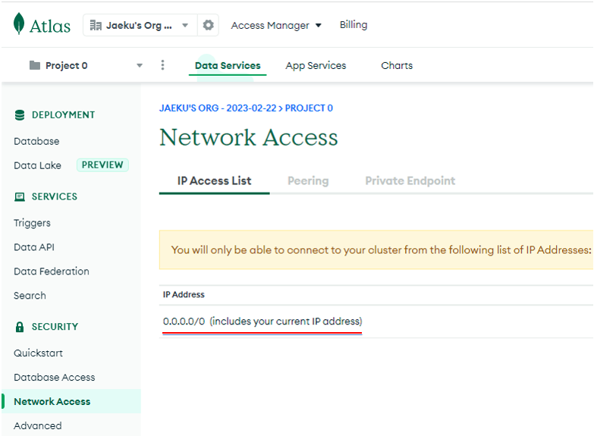Click the Network Access page title

[x=249, y=137]
